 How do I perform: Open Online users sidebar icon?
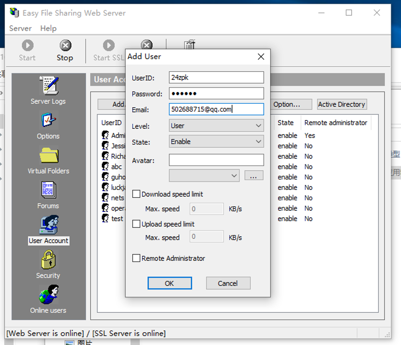click(49, 294)
